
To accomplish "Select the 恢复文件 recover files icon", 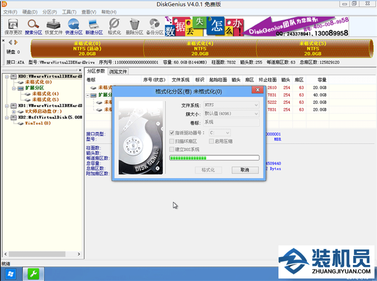I will [x=54, y=27].
